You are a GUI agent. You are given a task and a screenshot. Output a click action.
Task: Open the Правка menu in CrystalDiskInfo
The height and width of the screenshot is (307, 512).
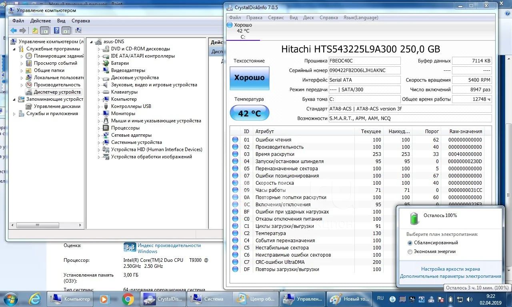[254, 18]
